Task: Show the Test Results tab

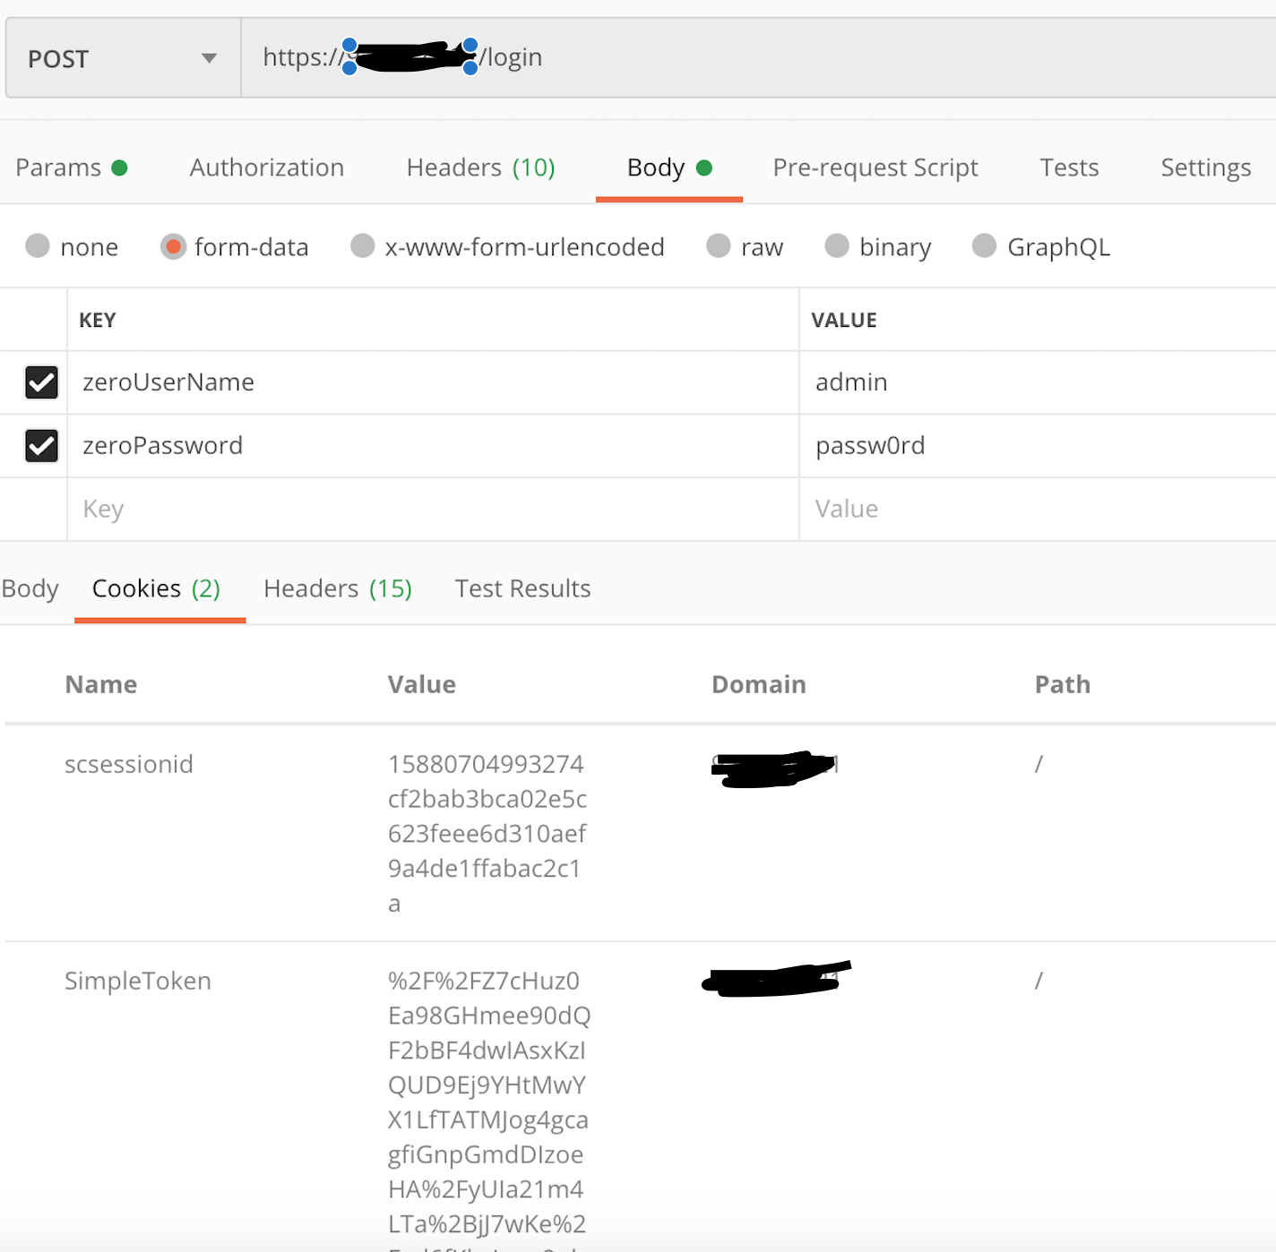Action: [522, 588]
